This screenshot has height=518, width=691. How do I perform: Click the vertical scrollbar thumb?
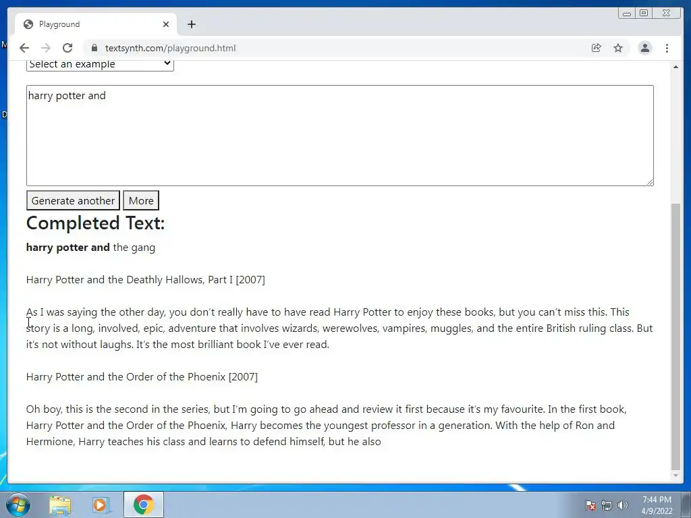[x=675, y=337]
